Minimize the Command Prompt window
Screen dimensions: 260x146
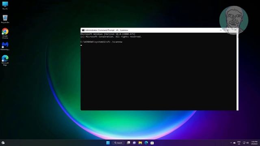click(221, 30)
